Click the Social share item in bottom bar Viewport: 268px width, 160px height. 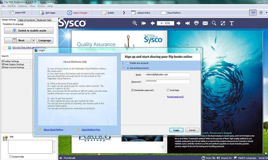263,158
